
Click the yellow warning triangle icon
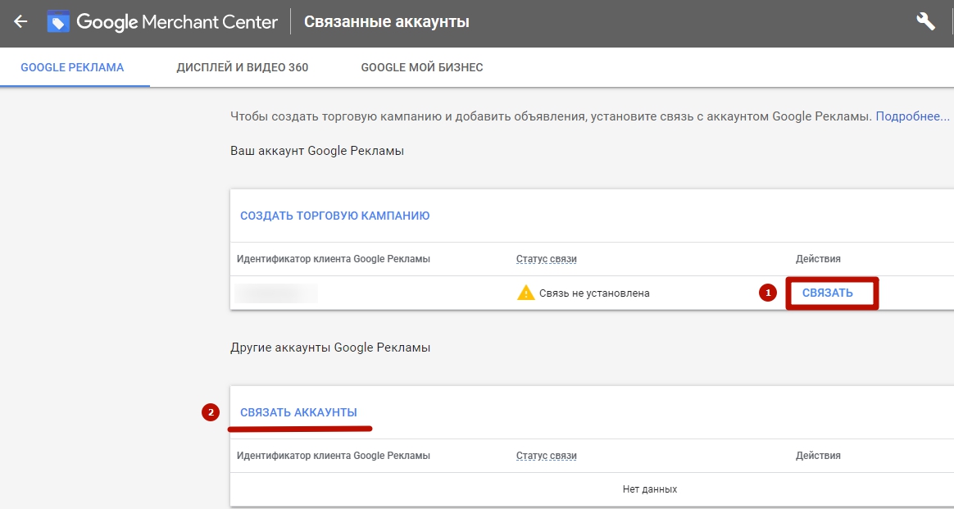coord(525,293)
